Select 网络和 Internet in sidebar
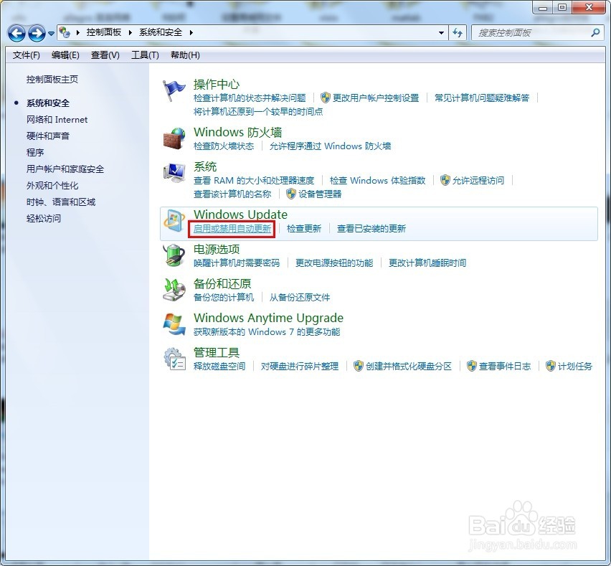Viewport: 611px width, 566px height. pyautogui.click(x=57, y=120)
